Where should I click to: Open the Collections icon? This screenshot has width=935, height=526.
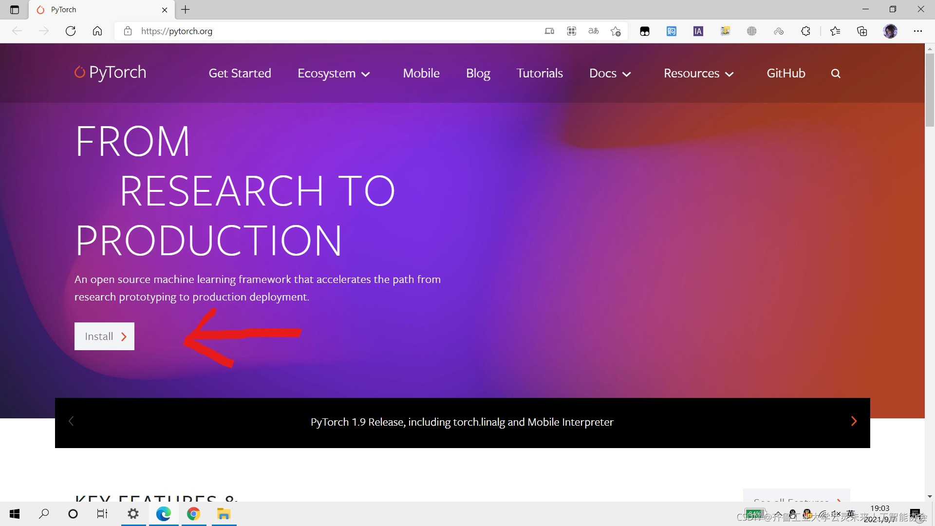[862, 31]
